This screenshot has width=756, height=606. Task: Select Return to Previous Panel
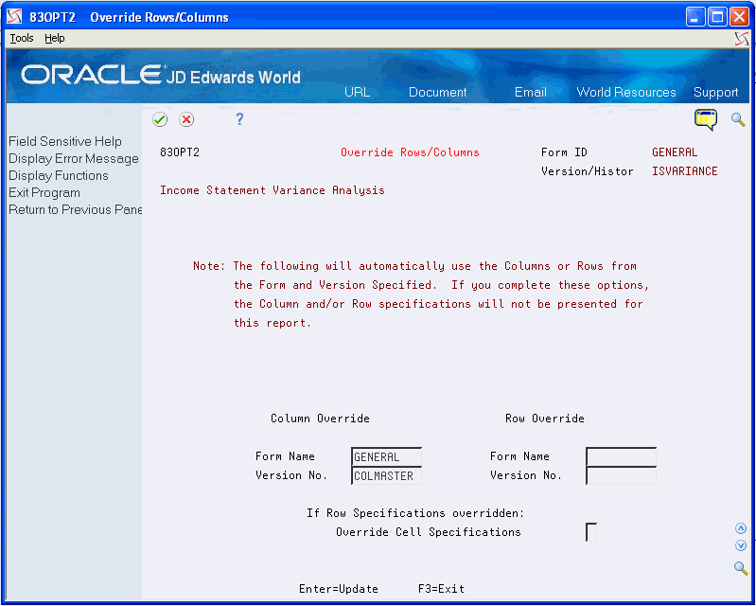tap(75, 210)
